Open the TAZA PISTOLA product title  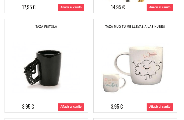click(46, 27)
